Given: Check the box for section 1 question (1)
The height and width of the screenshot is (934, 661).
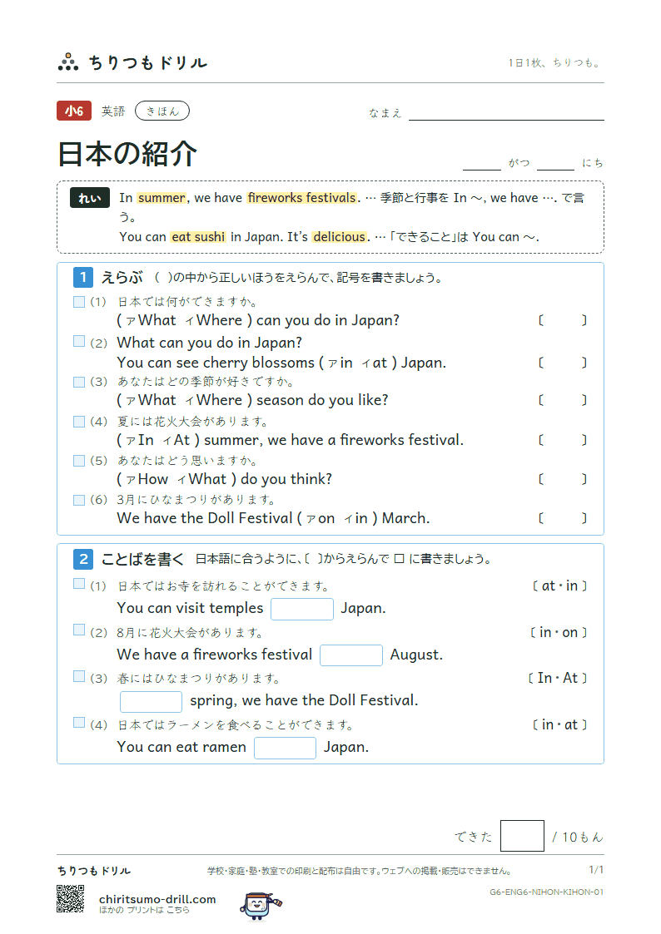Looking at the screenshot, I should click(79, 302).
